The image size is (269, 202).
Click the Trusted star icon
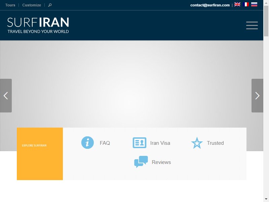click(x=197, y=143)
